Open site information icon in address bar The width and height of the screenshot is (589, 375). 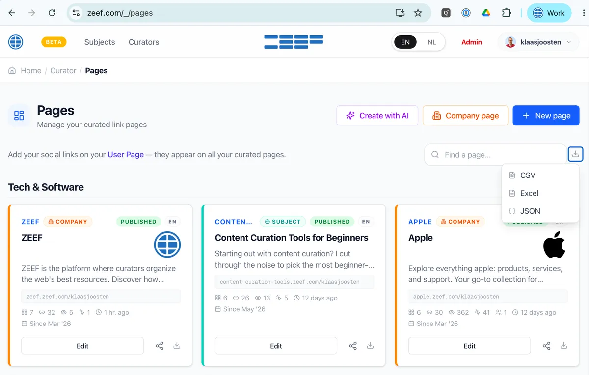pos(76,13)
